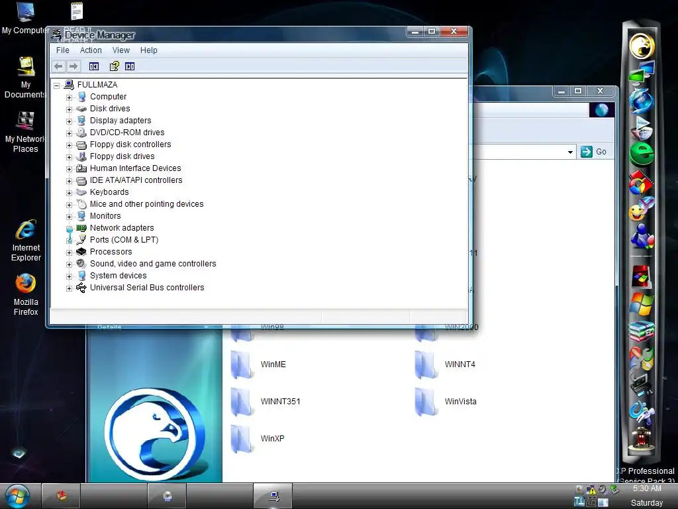678x509 pixels.
Task: Select Sound, video and game controllers
Action: (x=153, y=264)
